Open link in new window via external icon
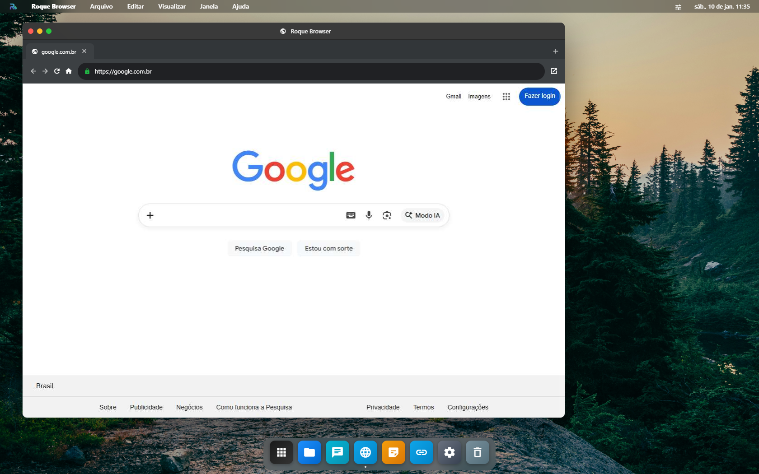 [553, 71]
